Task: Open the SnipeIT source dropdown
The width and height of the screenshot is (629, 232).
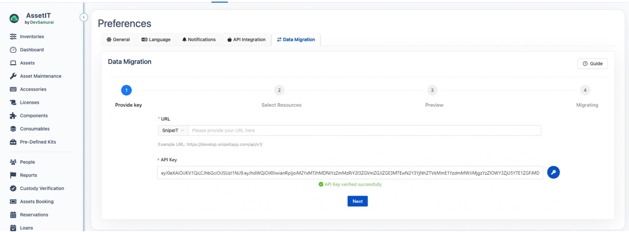Action: 173,131
